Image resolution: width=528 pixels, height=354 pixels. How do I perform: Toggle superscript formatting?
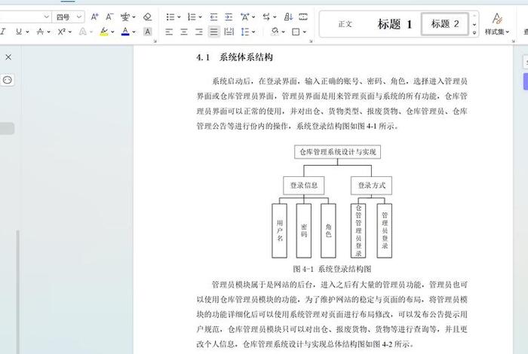[x=61, y=32]
